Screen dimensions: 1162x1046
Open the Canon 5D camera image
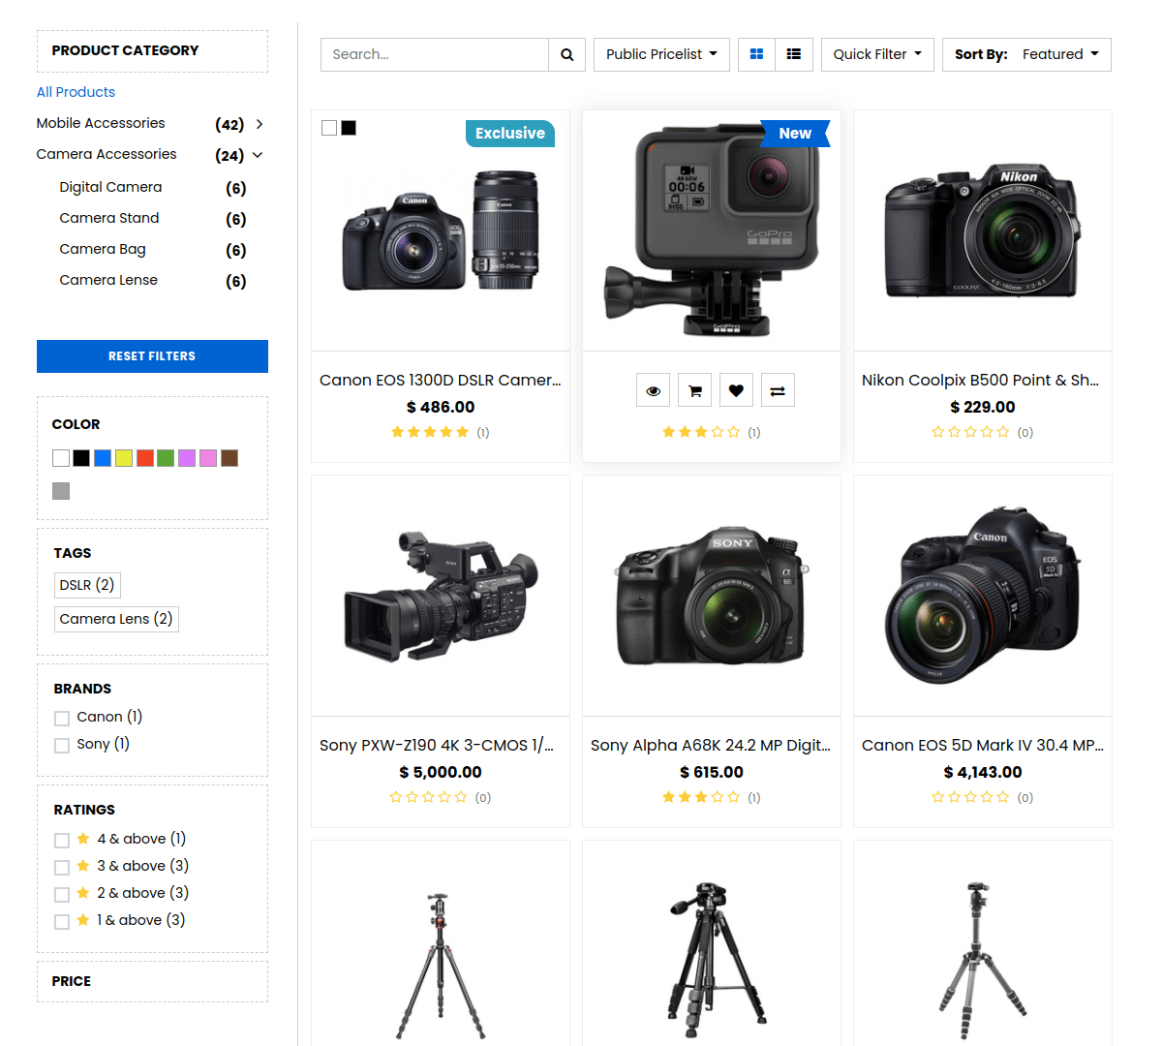983,596
